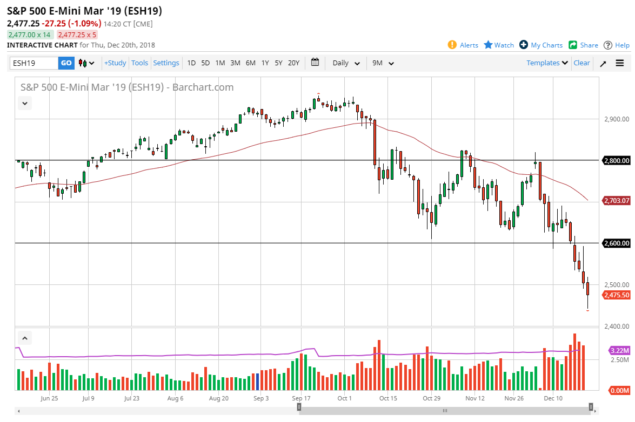The width and height of the screenshot is (635, 422).
Task: Open the Templates dropdown
Action: tap(547, 63)
